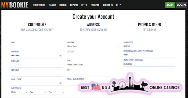The height and width of the screenshot is (98, 188).
Task: Open the How did you hear about us dropdown
Action: coord(149,55)
